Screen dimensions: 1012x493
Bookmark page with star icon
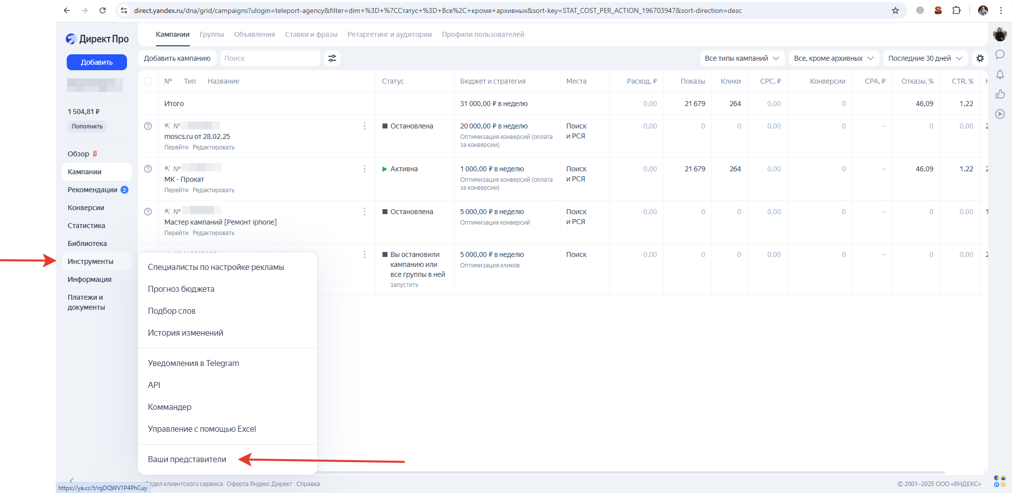point(895,10)
